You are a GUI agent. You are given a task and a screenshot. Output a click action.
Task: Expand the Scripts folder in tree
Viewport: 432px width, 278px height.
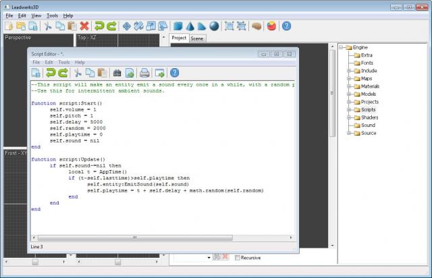pos(350,109)
